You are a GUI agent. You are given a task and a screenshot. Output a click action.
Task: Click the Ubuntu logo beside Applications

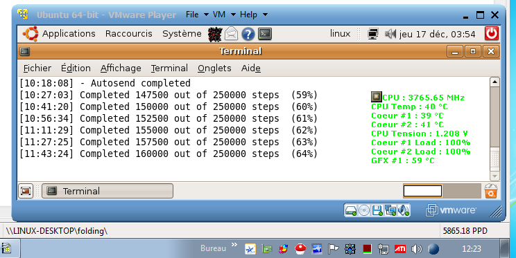click(31, 34)
